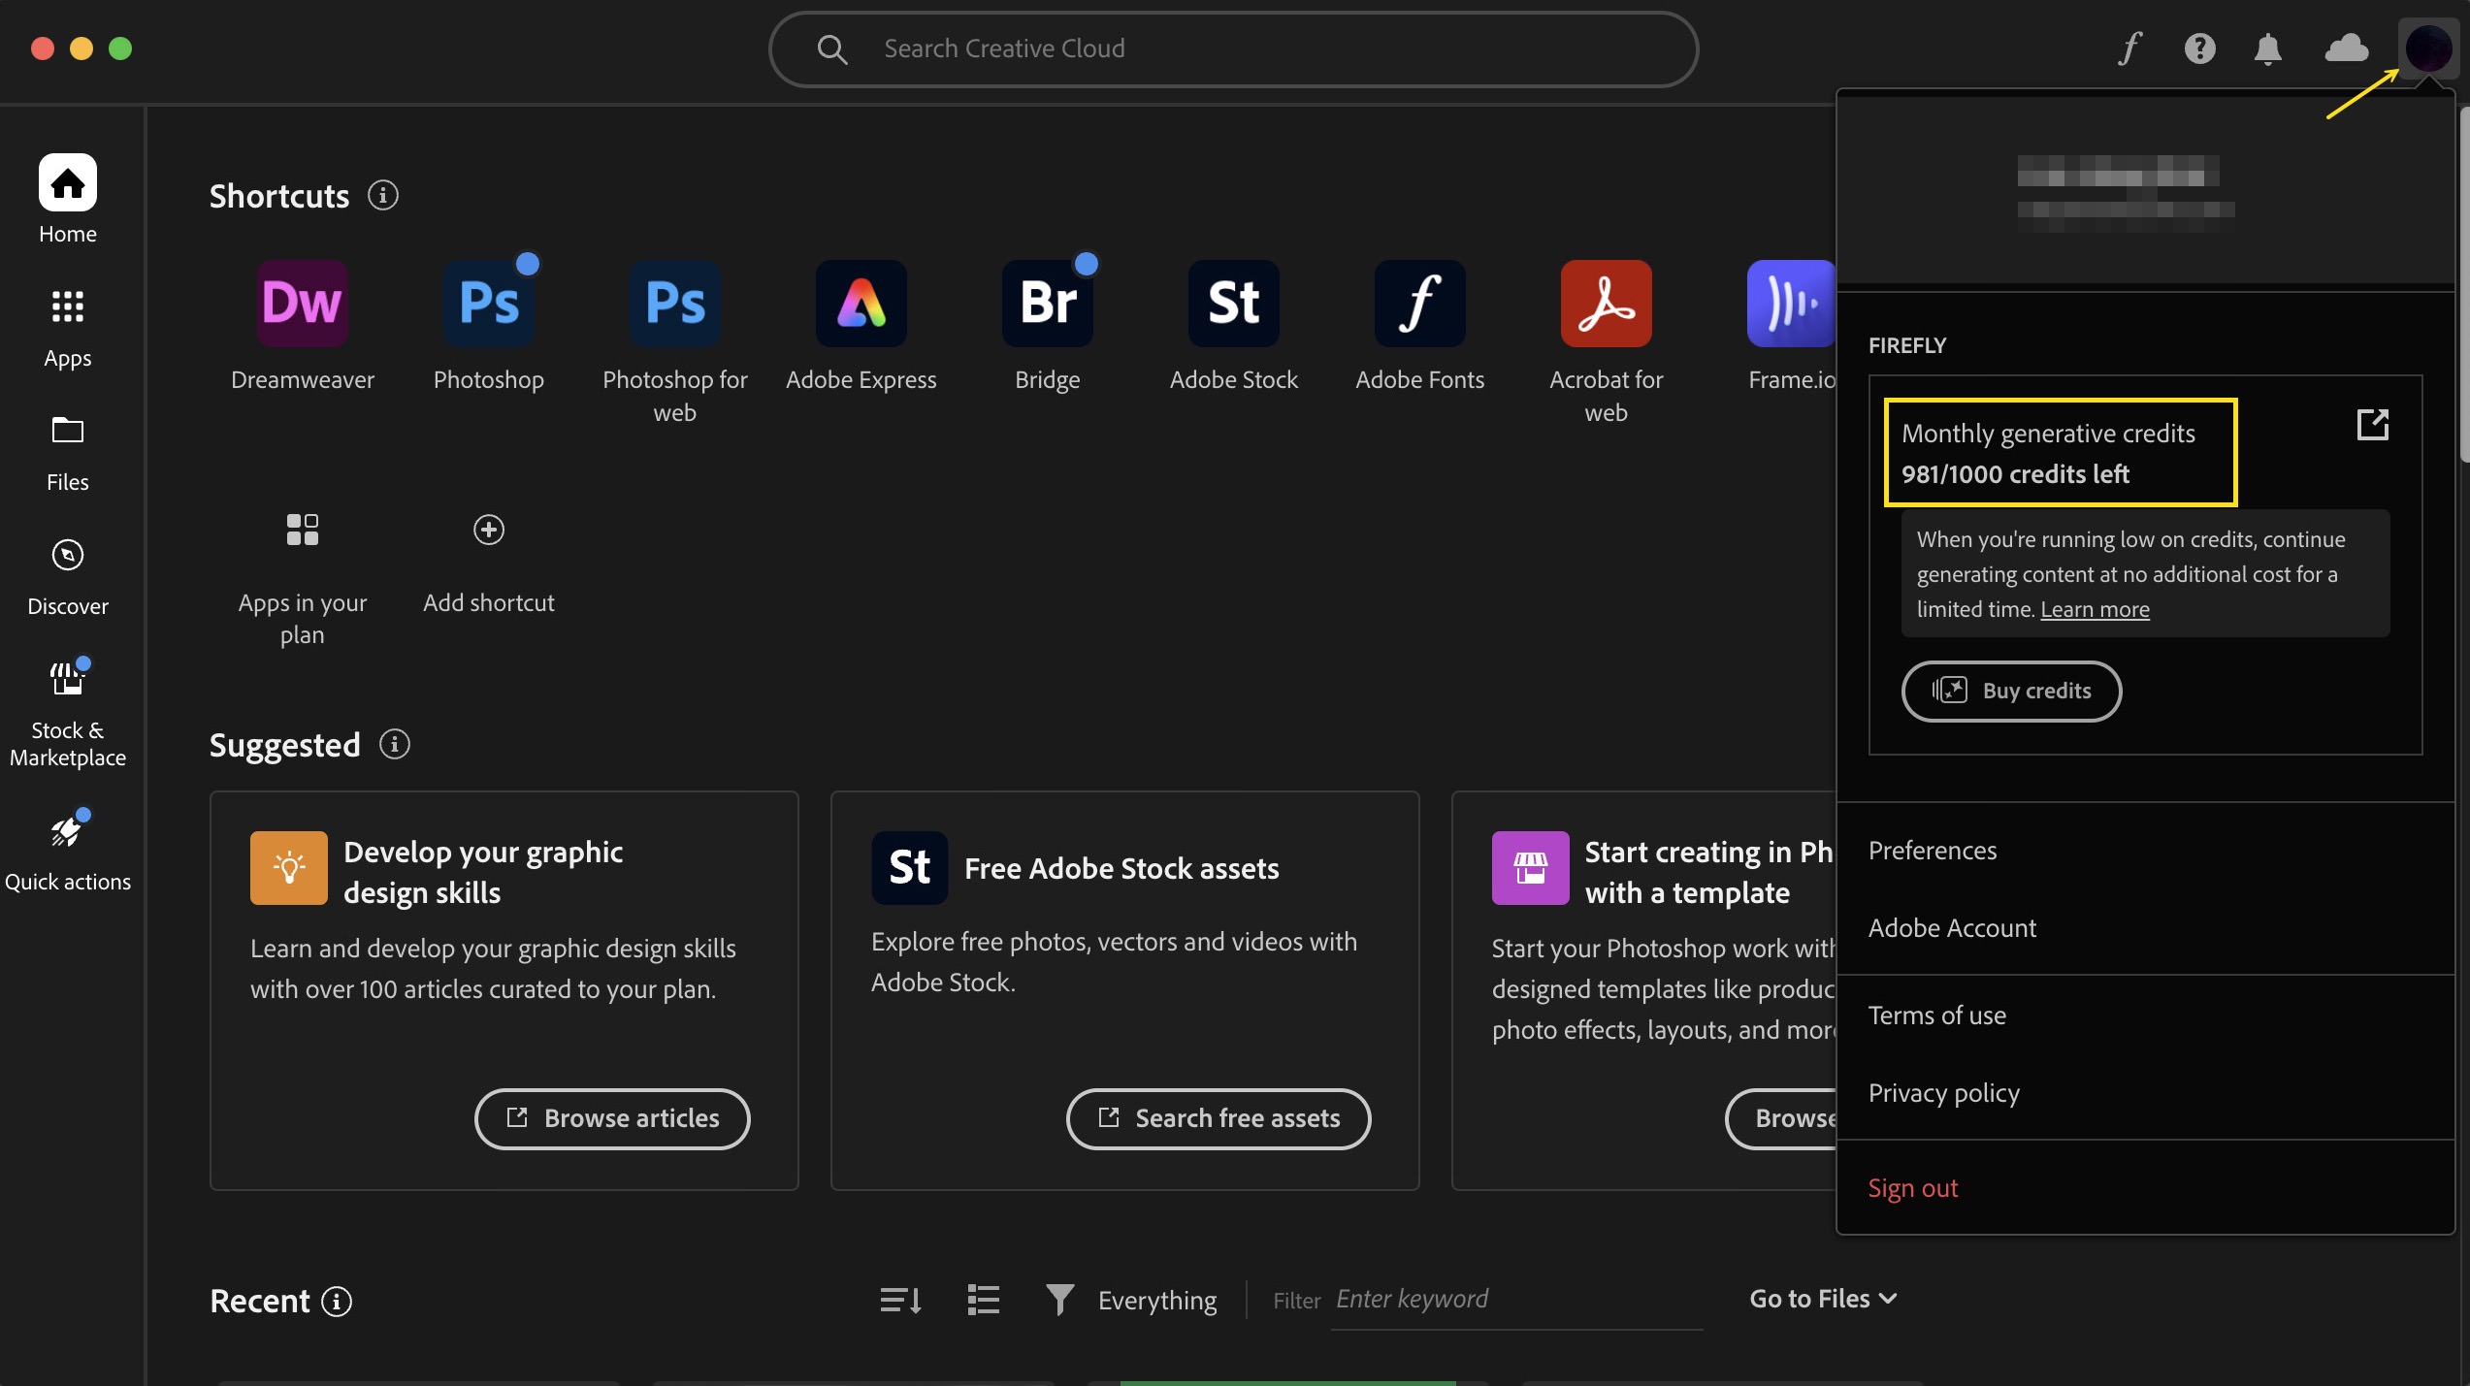Toggle list view for Recent files

(983, 1300)
